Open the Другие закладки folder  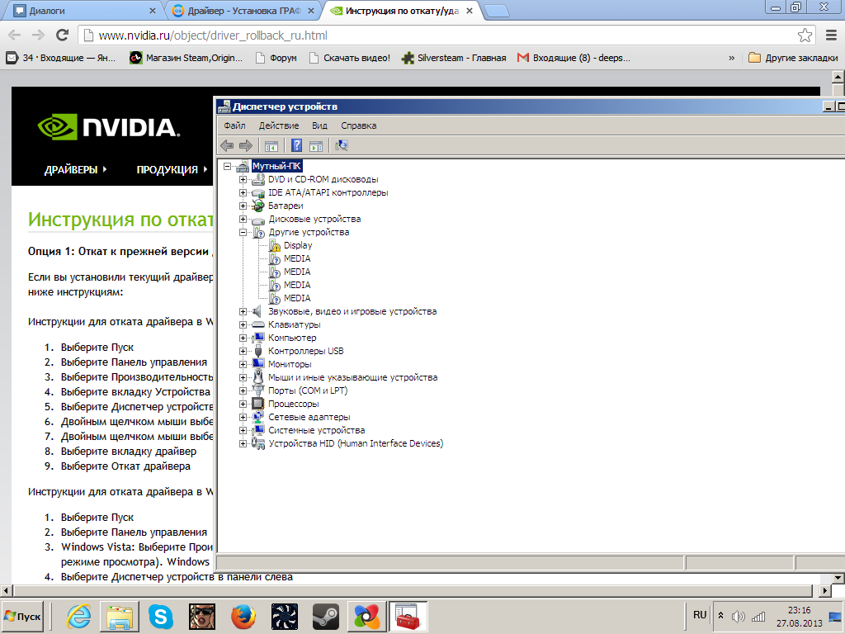click(793, 58)
